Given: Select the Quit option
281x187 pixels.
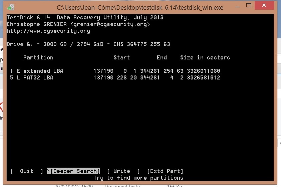Looking at the screenshot, I should coord(26,171).
